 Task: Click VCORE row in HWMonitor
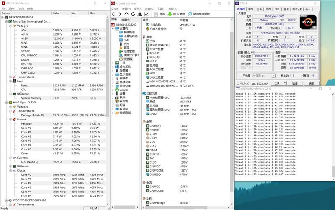click(53, 51)
